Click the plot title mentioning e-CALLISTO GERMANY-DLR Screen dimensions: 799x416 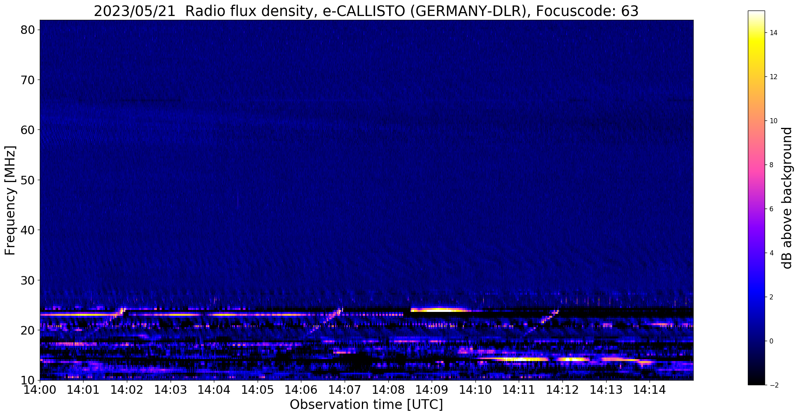[366, 11]
